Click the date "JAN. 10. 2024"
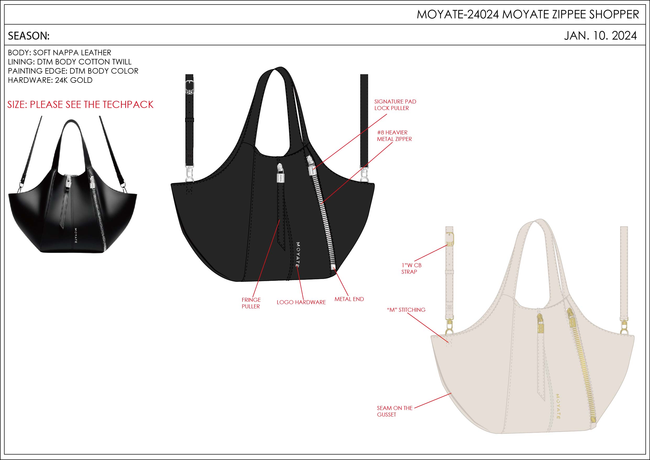The height and width of the screenshot is (460, 650). pos(601,36)
